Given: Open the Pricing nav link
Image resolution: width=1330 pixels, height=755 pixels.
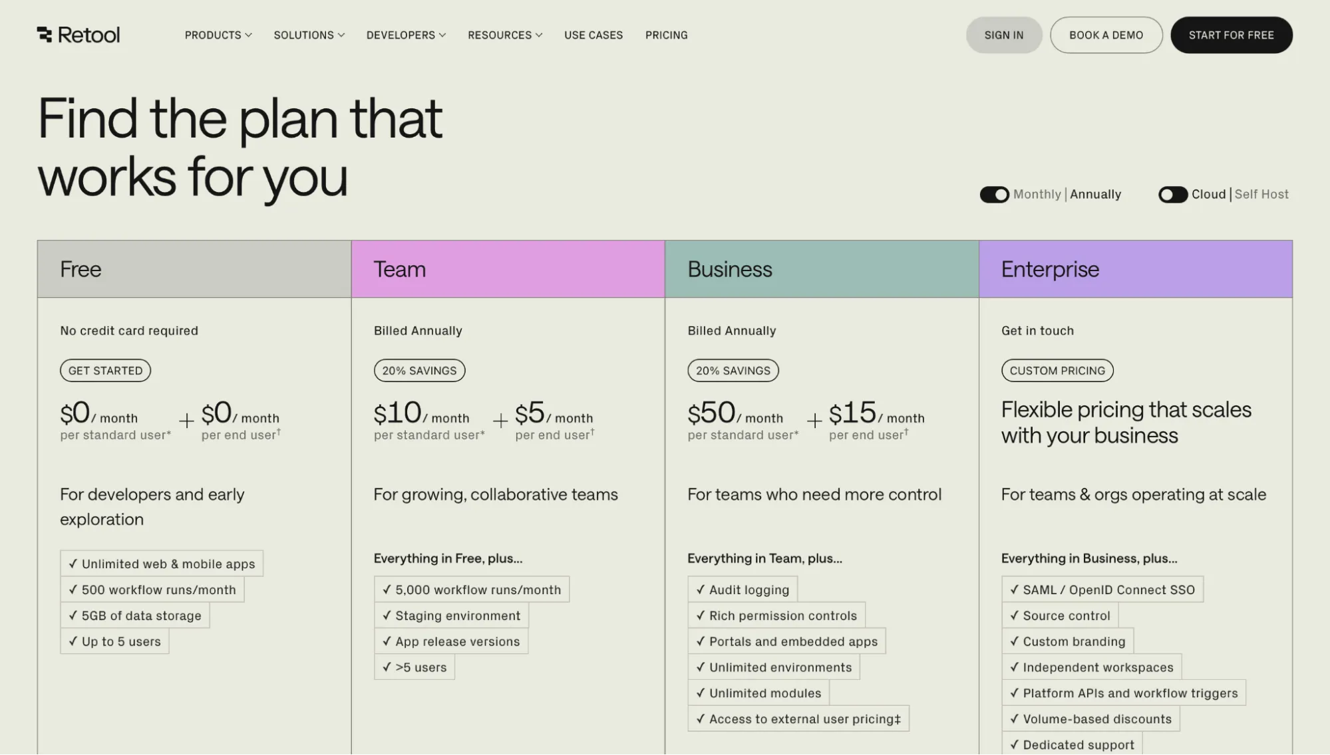Looking at the screenshot, I should coord(667,35).
